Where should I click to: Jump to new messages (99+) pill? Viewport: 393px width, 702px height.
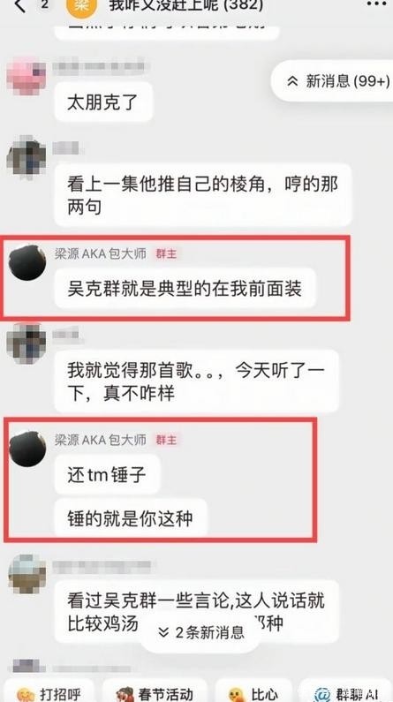(333, 81)
